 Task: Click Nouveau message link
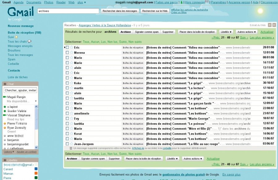click(x=21, y=26)
